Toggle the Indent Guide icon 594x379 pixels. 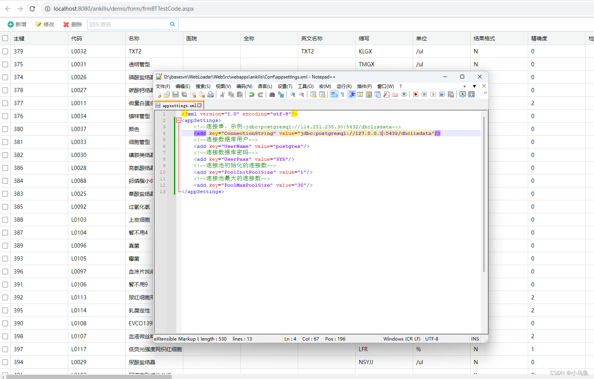tap(351, 94)
